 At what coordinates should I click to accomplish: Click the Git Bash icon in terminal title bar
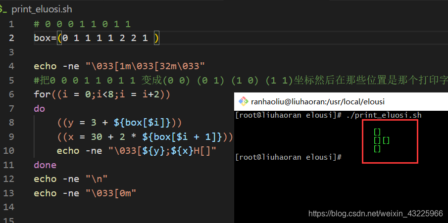244,101
